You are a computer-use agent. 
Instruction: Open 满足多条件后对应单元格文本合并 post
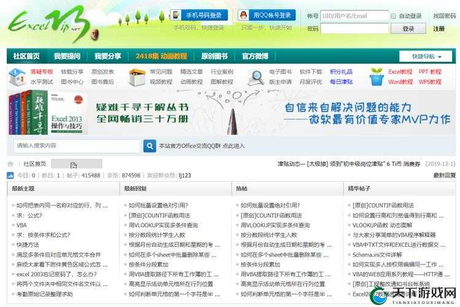click(59, 255)
